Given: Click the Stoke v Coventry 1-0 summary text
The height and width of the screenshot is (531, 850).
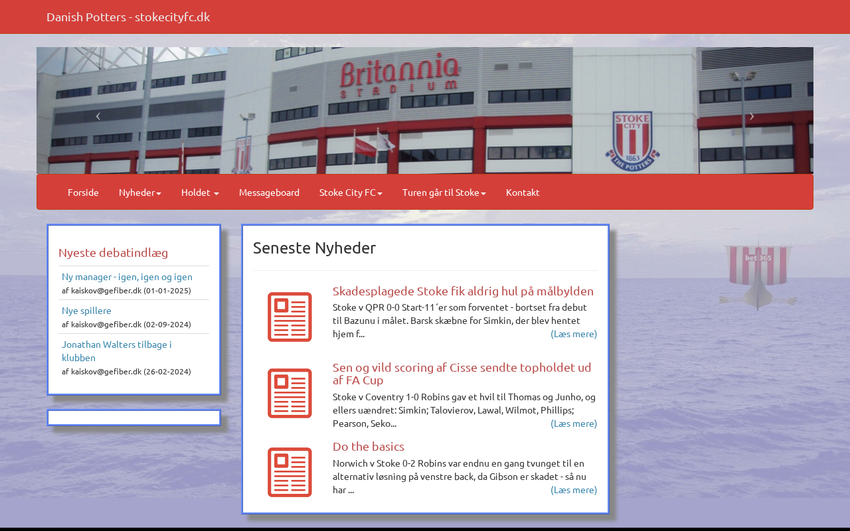Looking at the screenshot, I should click(464, 410).
